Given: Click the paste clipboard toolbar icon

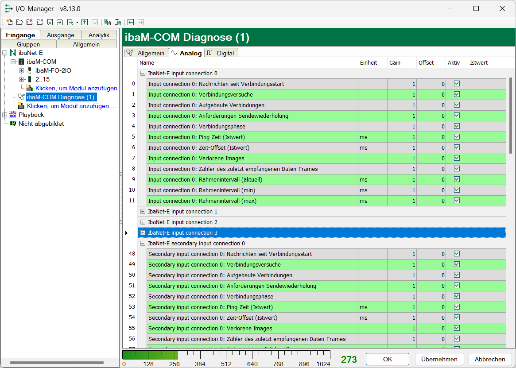Looking at the screenshot, I should [x=117, y=22].
